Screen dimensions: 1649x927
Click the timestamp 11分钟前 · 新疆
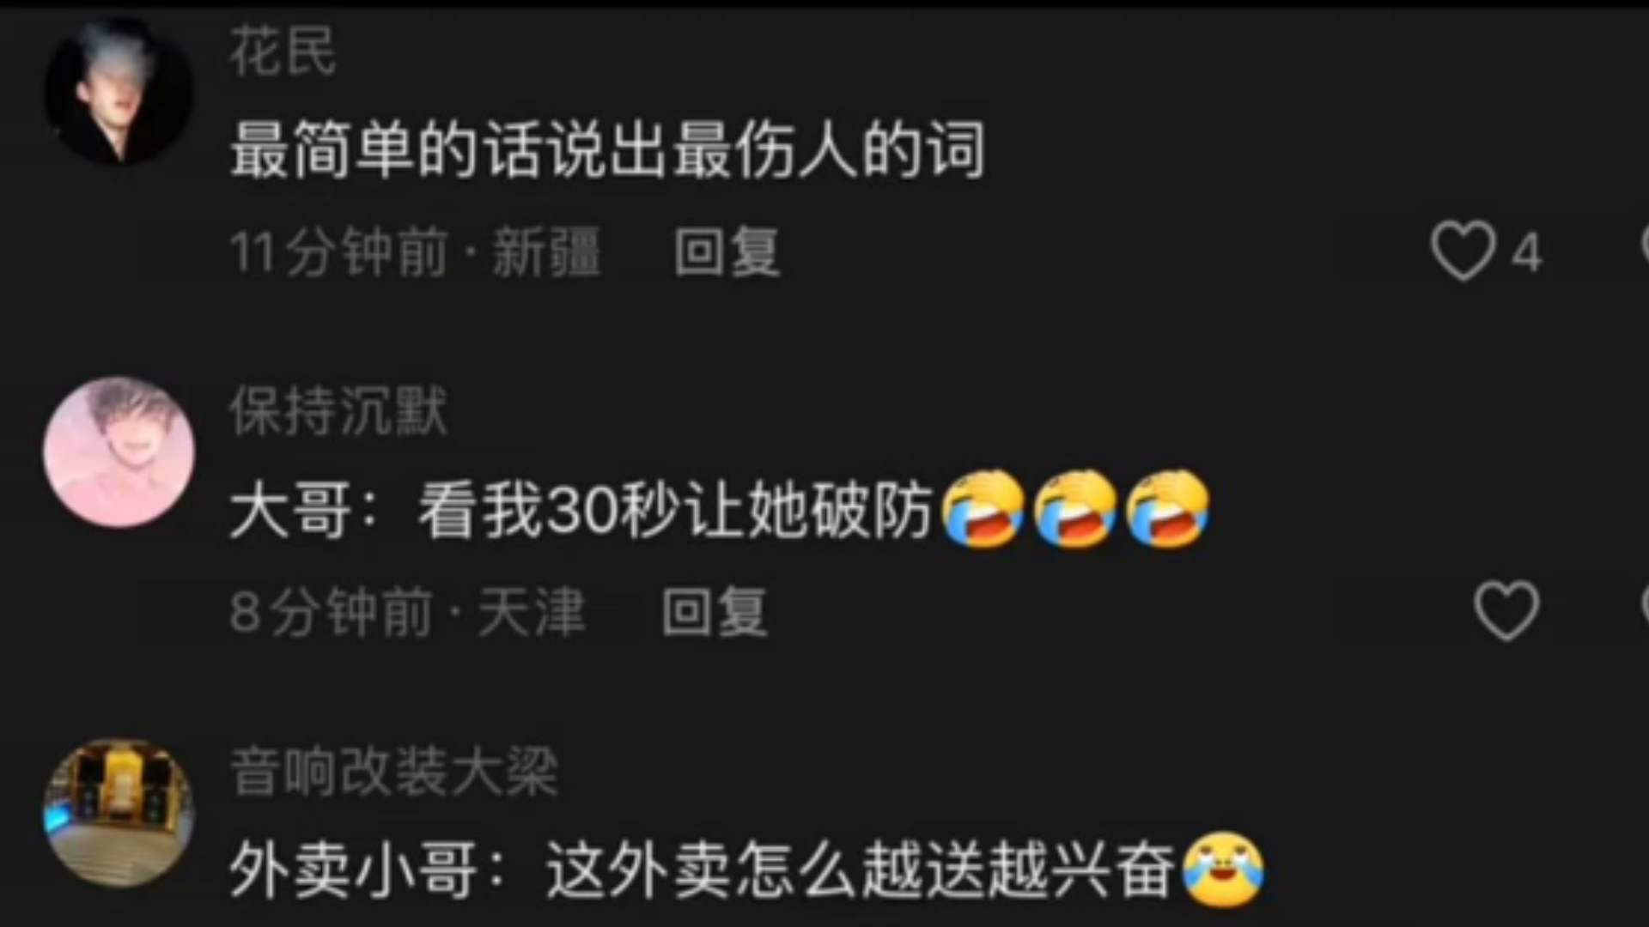click(416, 252)
